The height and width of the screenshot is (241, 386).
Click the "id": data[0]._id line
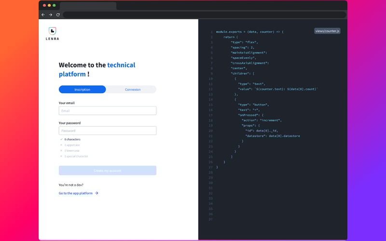pyautogui.click(x=262, y=131)
